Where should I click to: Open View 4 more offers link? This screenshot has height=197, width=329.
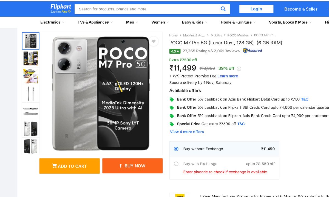pyautogui.click(x=187, y=132)
